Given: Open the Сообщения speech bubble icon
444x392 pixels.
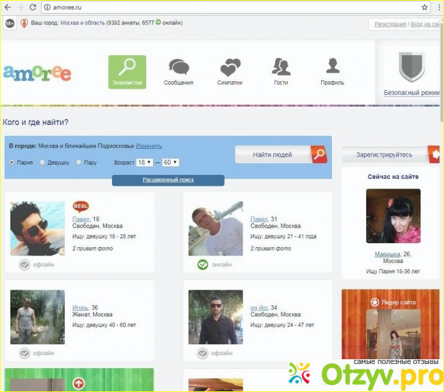Looking at the screenshot, I should pyautogui.click(x=178, y=68).
